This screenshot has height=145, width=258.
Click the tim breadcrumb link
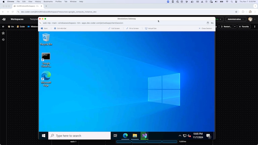11,27
